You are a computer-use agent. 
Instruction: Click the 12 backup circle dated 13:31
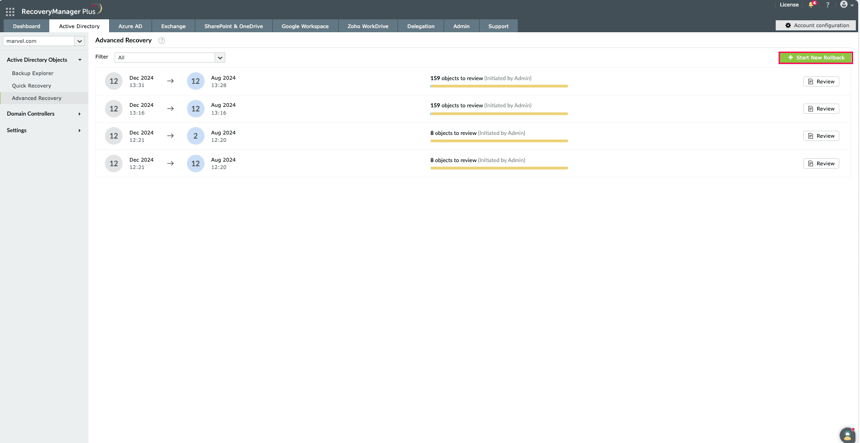point(114,82)
